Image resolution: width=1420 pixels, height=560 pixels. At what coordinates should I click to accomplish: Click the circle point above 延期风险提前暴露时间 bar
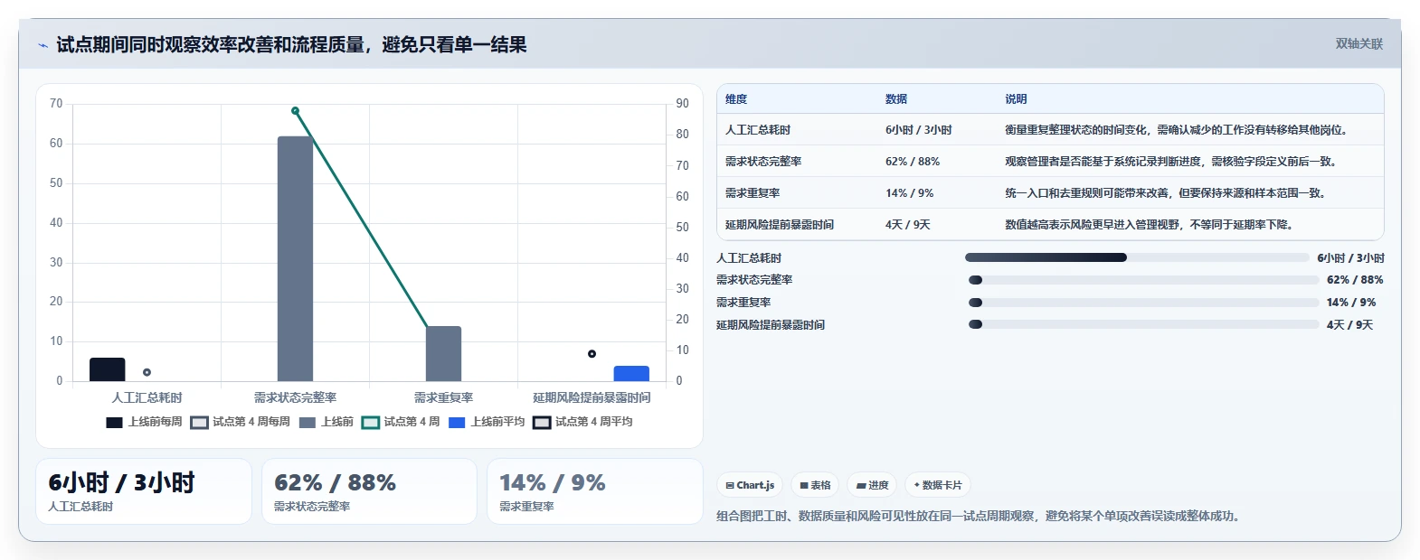point(592,354)
